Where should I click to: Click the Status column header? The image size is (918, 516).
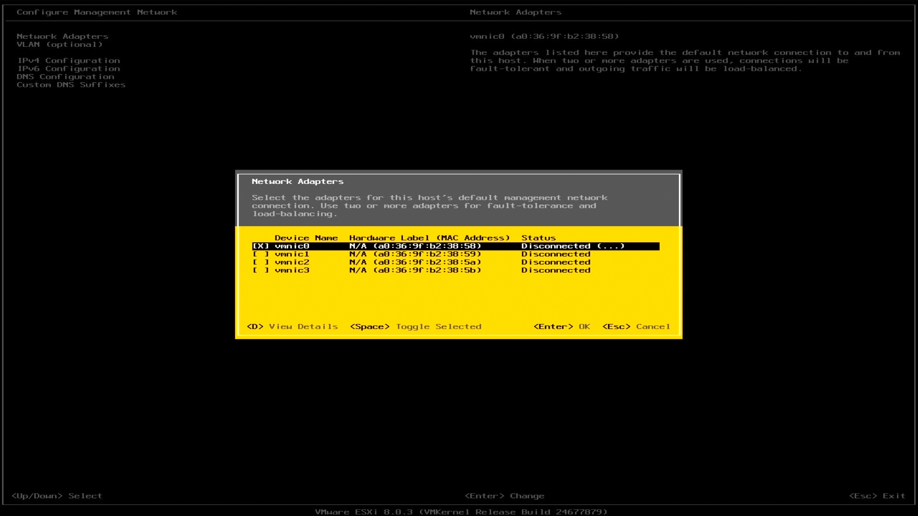pos(539,238)
